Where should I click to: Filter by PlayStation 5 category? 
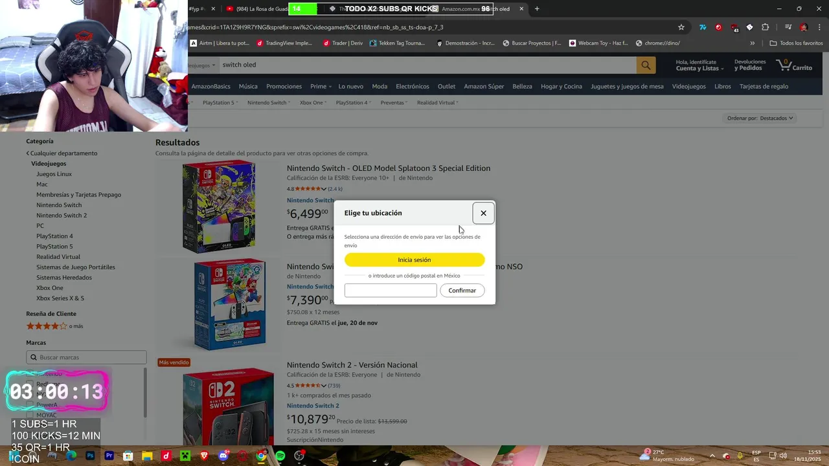click(x=54, y=247)
